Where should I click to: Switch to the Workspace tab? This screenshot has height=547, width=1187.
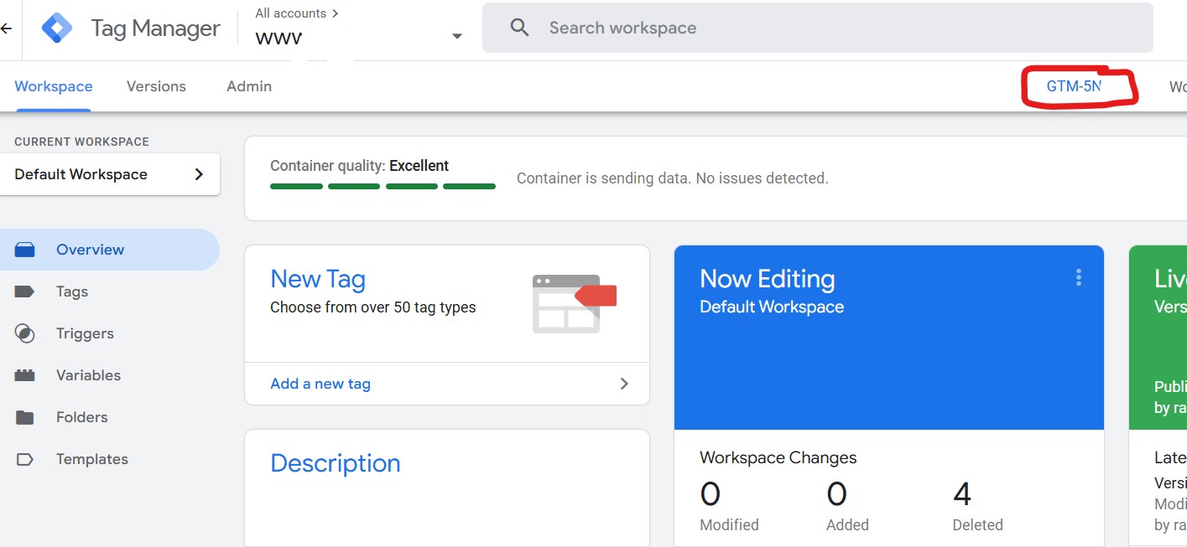(x=54, y=86)
